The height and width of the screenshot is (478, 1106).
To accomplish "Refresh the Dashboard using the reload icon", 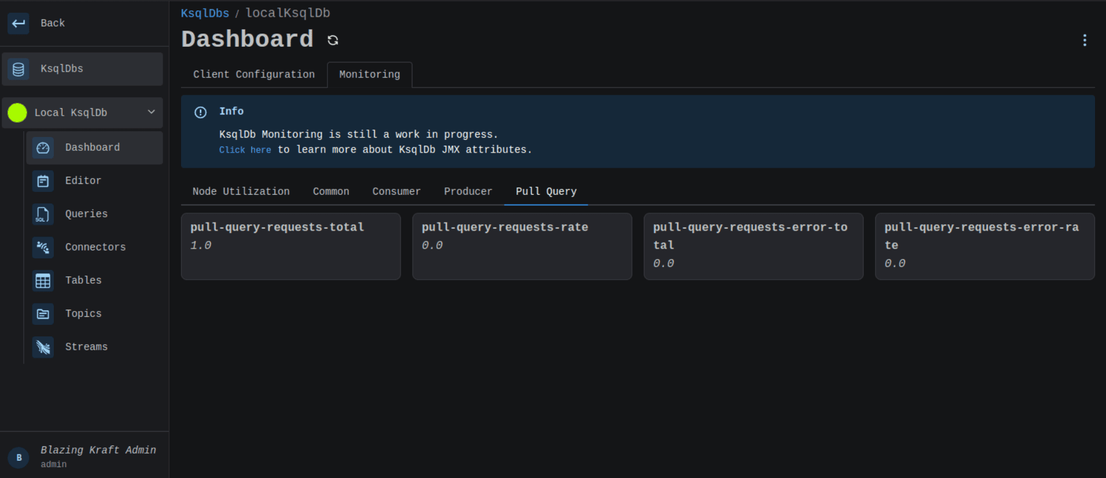I will point(333,40).
